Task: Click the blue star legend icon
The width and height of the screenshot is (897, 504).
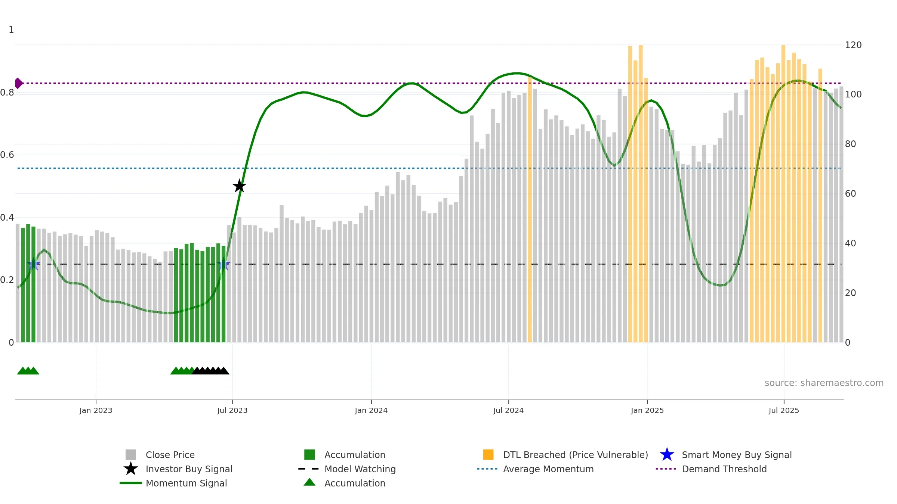Action: (667, 455)
